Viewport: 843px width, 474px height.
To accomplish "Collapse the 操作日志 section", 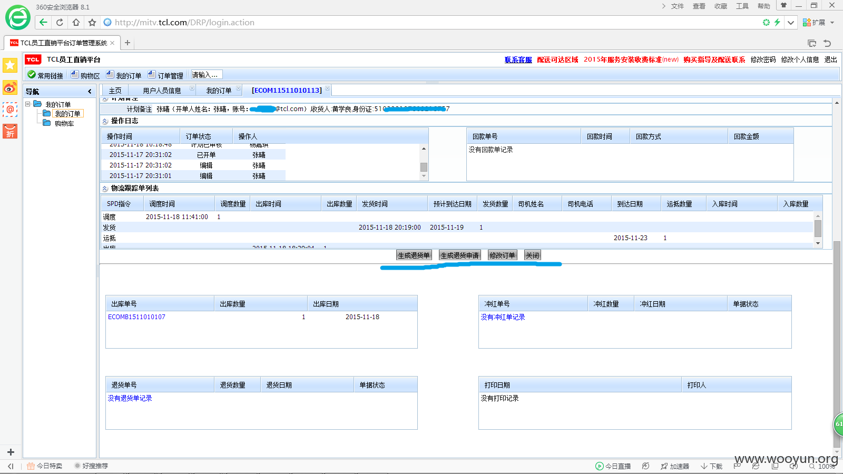I will tap(105, 121).
